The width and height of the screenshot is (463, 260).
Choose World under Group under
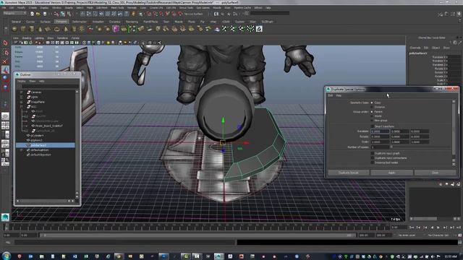(372, 116)
